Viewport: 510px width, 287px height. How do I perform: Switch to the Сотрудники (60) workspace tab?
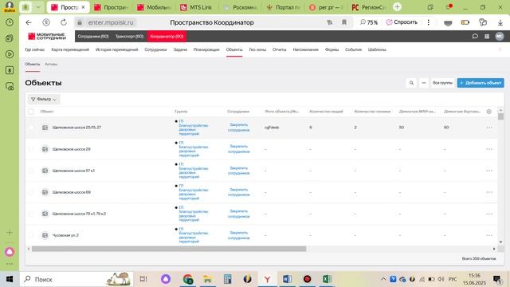coord(93,37)
